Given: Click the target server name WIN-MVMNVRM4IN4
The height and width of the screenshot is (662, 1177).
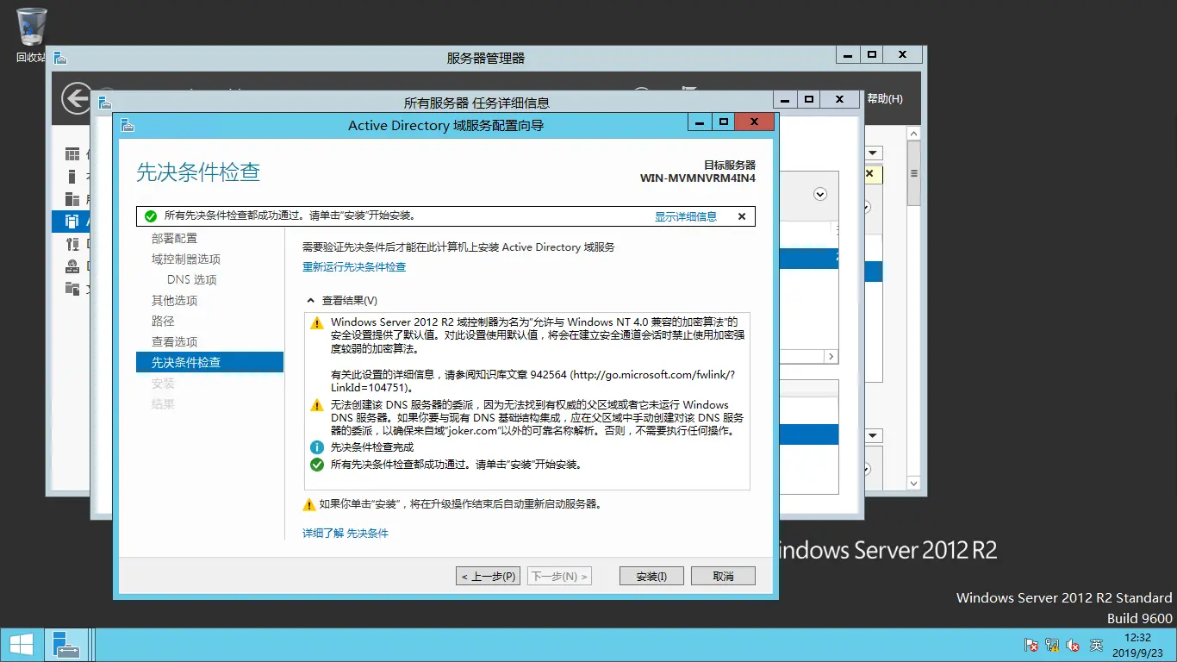Looking at the screenshot, I should 698,178.
